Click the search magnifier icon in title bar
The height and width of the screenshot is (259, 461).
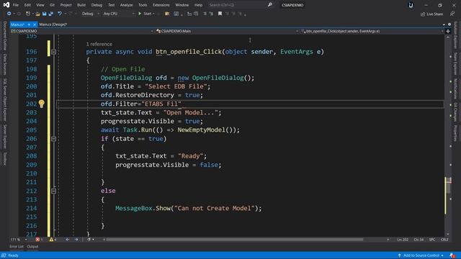tap(269, 5)
